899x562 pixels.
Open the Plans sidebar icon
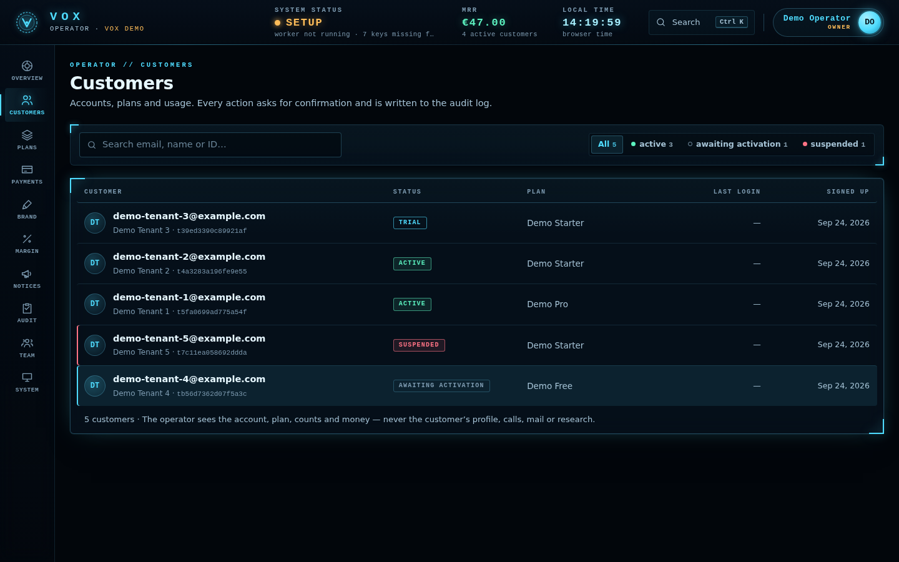tap(27, 135)
